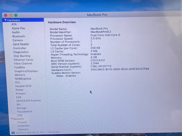Open USB section
The height and width of the screenshot is (136, 182).
pyautogui.click(x=20, y=115)
